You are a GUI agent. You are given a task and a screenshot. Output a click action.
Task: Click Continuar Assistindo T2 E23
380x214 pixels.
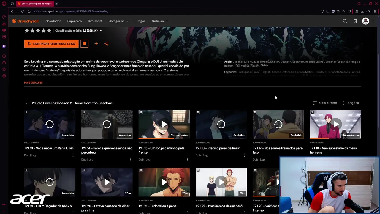click(x=51, y=43)
